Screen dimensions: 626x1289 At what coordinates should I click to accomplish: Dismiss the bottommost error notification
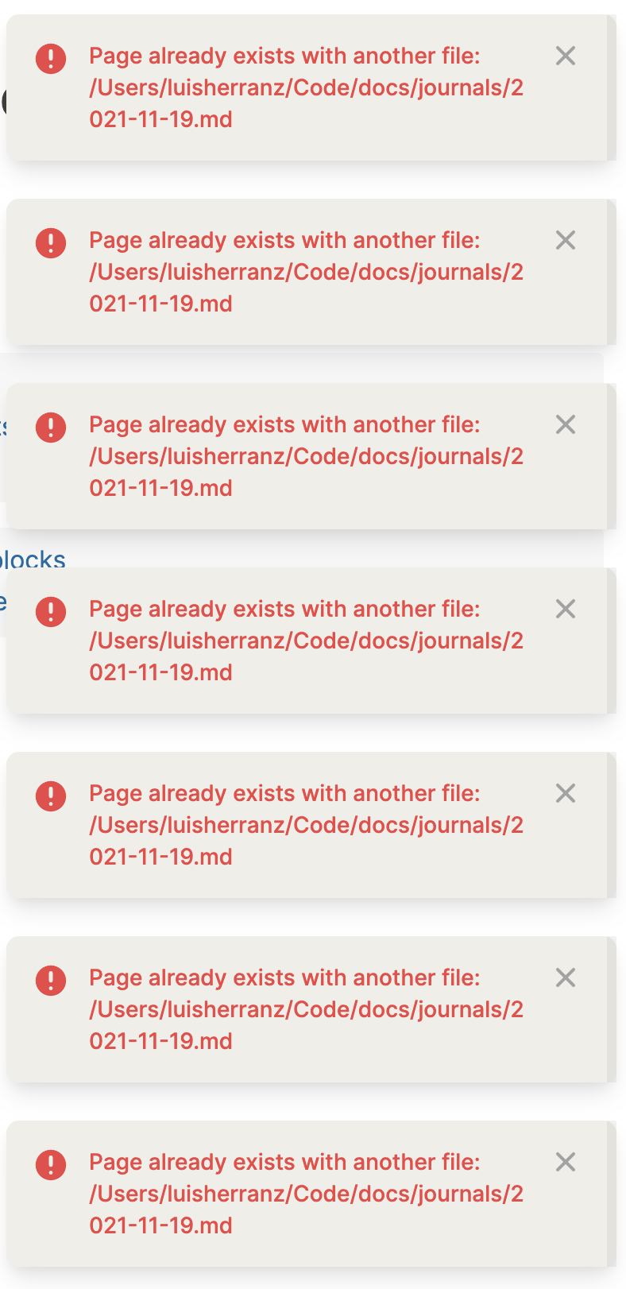click(x=565, y=1162)
